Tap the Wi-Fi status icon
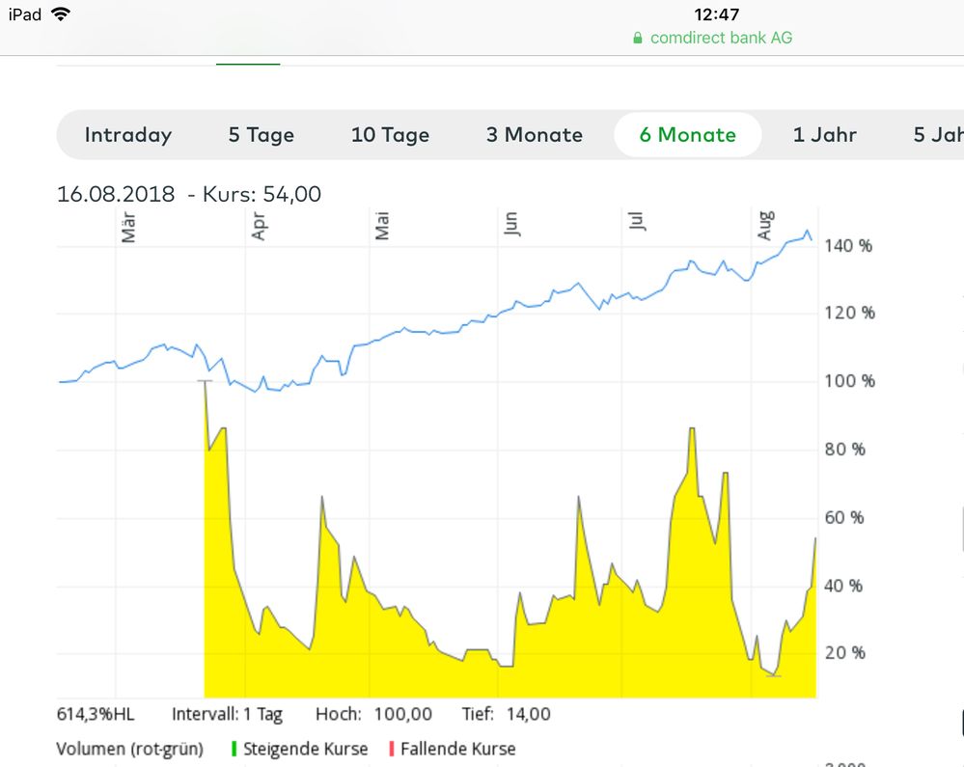The image size is (964, 767). [x=61, y=14]
